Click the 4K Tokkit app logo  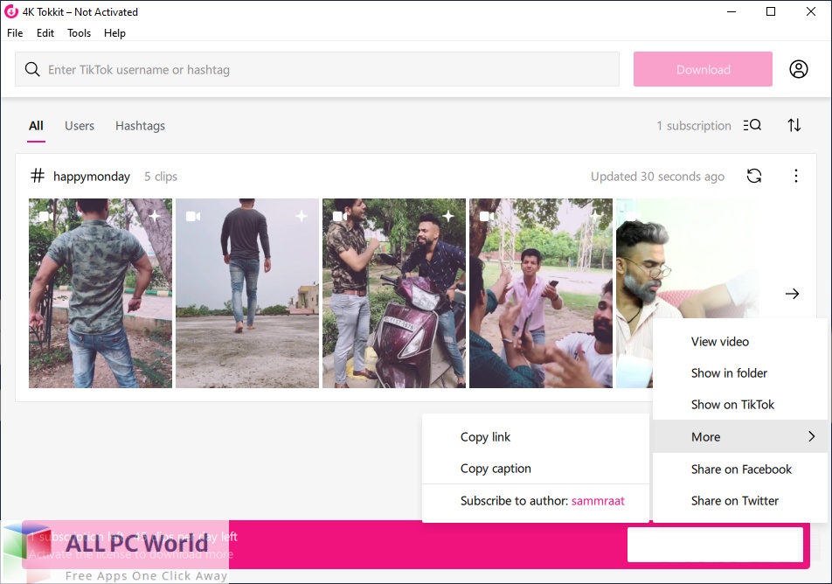tap(10, 11)
